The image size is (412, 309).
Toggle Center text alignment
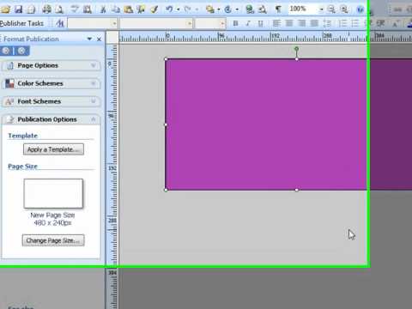[289, 23]
